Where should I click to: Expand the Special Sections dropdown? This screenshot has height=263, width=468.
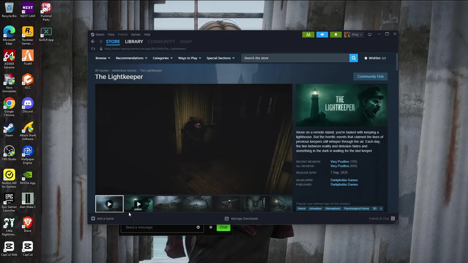point(220,58)
